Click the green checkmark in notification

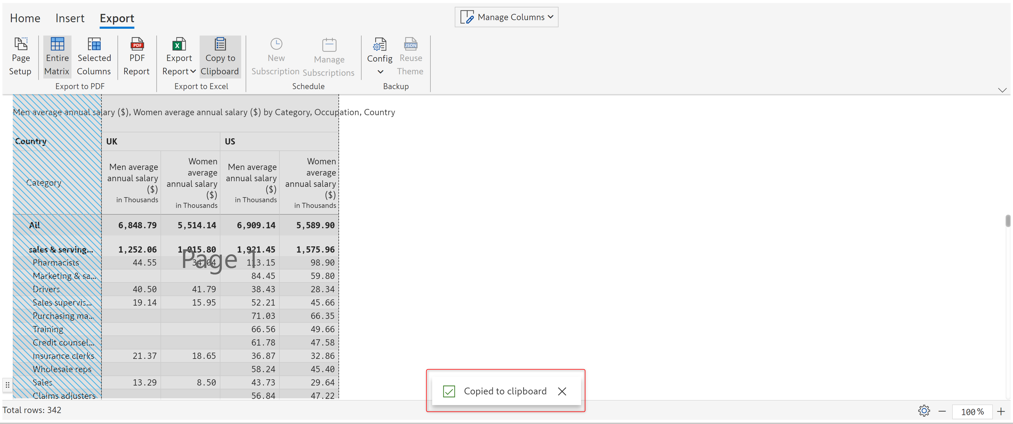[x=449, y=391]
